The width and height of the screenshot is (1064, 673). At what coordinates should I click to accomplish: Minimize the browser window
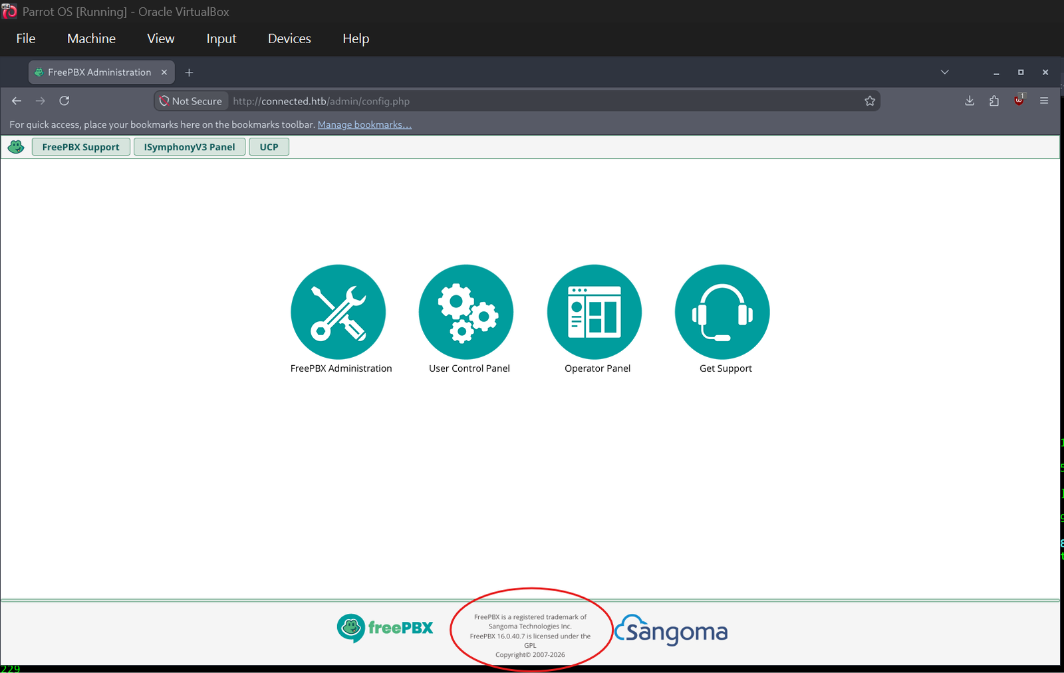point(996,72)
